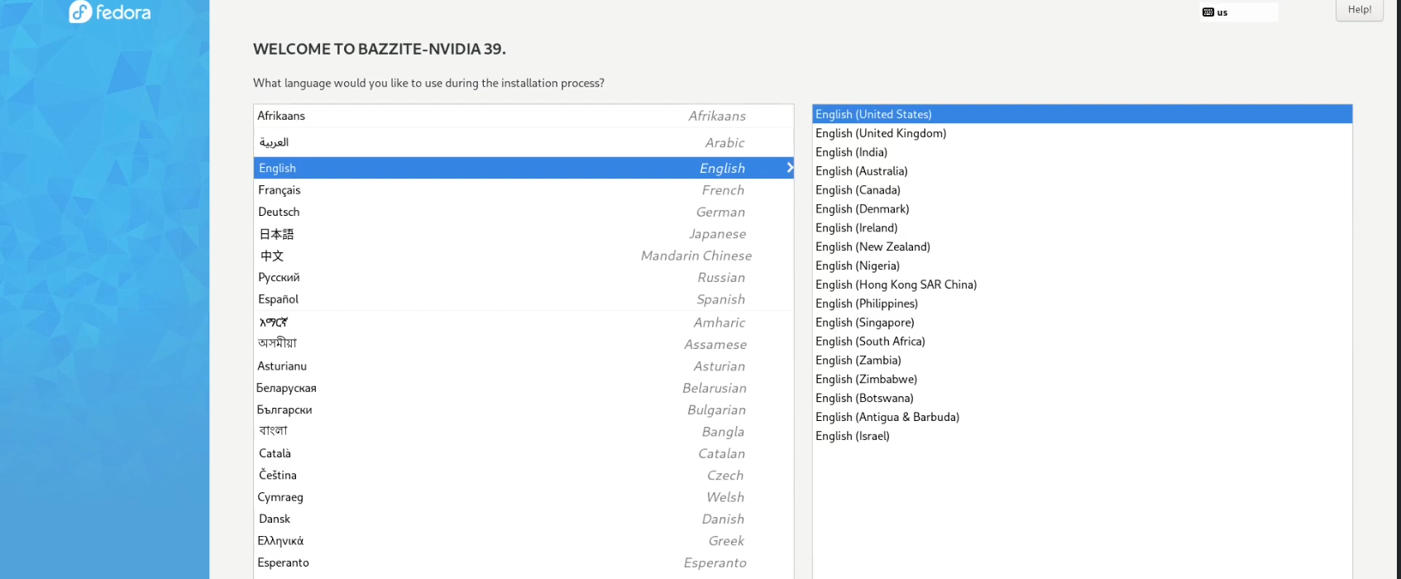Viewport: 1401px width, 579px height.
Task: Choose Български from the language list
Action: (x=524, y=409)
